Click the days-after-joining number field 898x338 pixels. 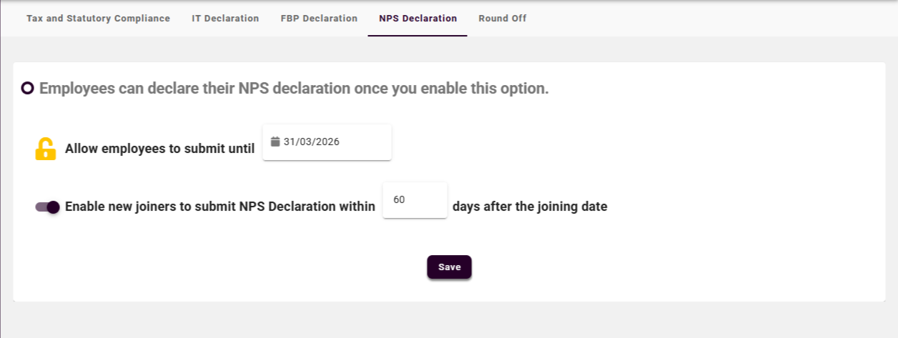[x=415, y=200]
